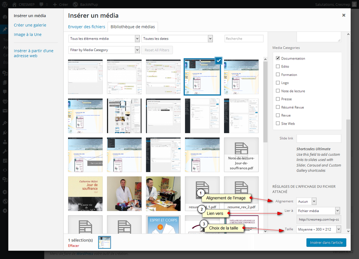The width and height of the screenshot is (359, 259).
Task: Click the selection preview thumbnail in footer
Action: 104,242
